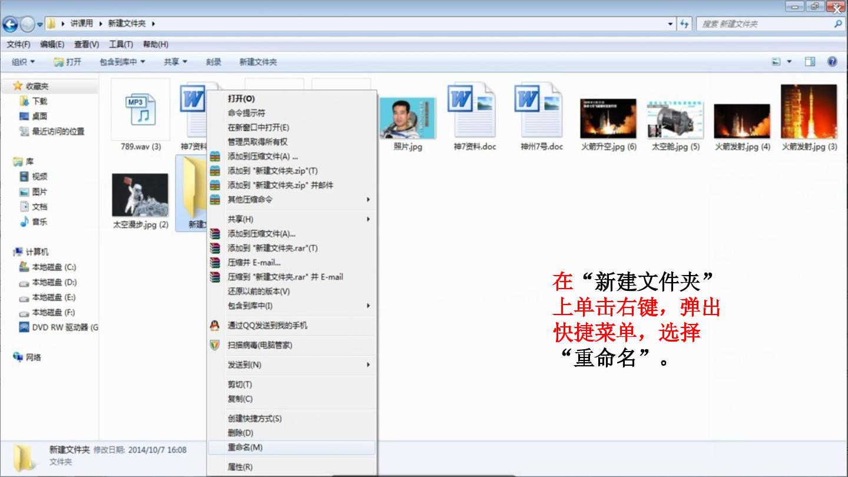The height and width of the screenshot is (477, 848).
Task: Click the zip icon beside 添加到 "新建文件夹.zip"(T)
Action: click(215, 171)
